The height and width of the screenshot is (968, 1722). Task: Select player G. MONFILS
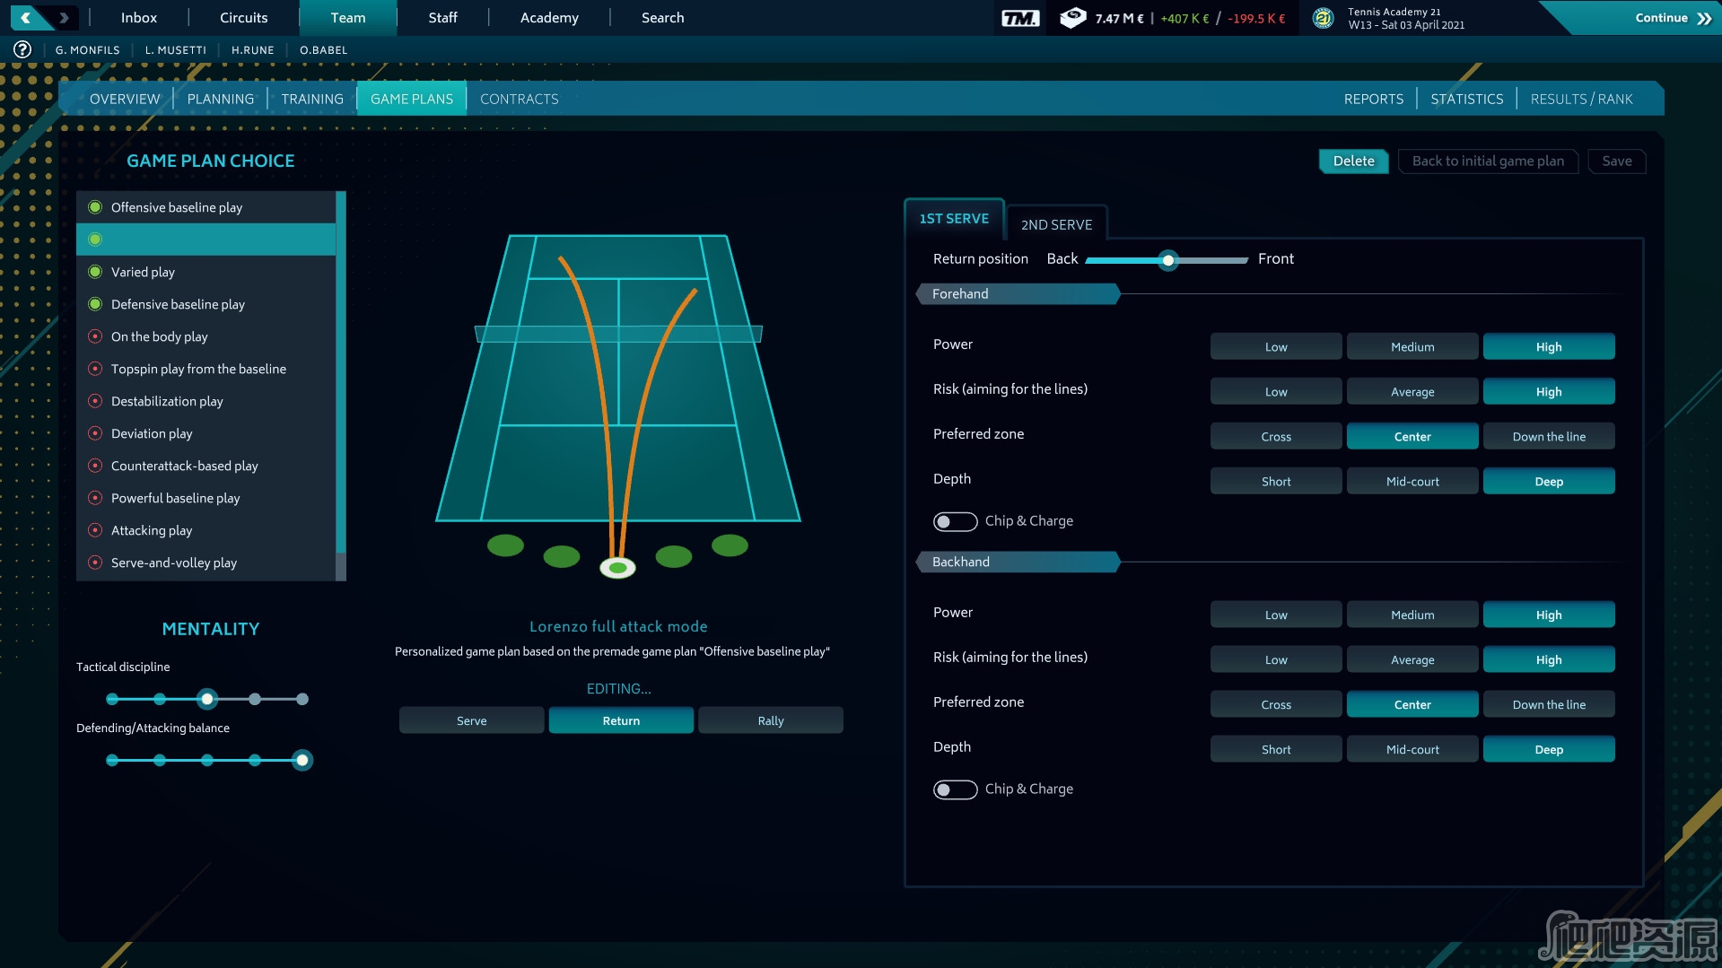tap(87, 50)
